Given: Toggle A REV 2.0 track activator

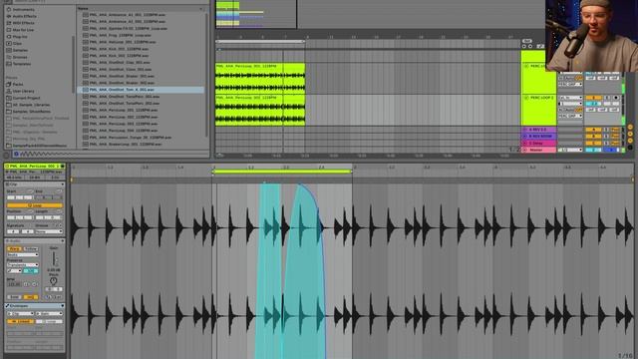Looking at the screenshot, I should point(594,130).
